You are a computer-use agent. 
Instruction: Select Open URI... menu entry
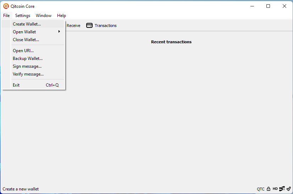pyautogui.click(x=33, y=51)
